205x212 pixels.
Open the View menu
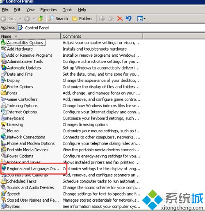[x=30, y=10]
